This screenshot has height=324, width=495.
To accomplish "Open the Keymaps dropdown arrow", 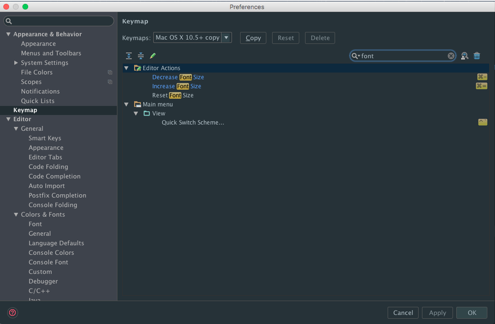I will pos(226,38).
